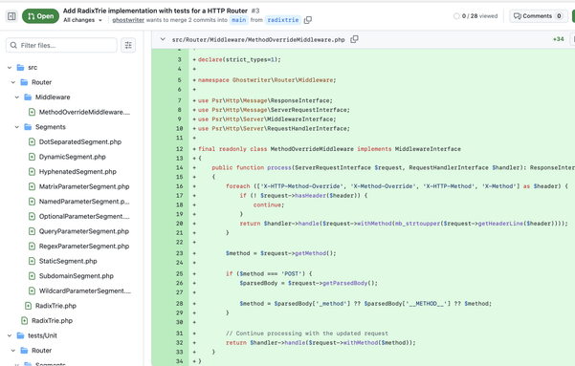
Task: Select WildcardParameterSegment file in tree
Action: click(x=85, y=291)
